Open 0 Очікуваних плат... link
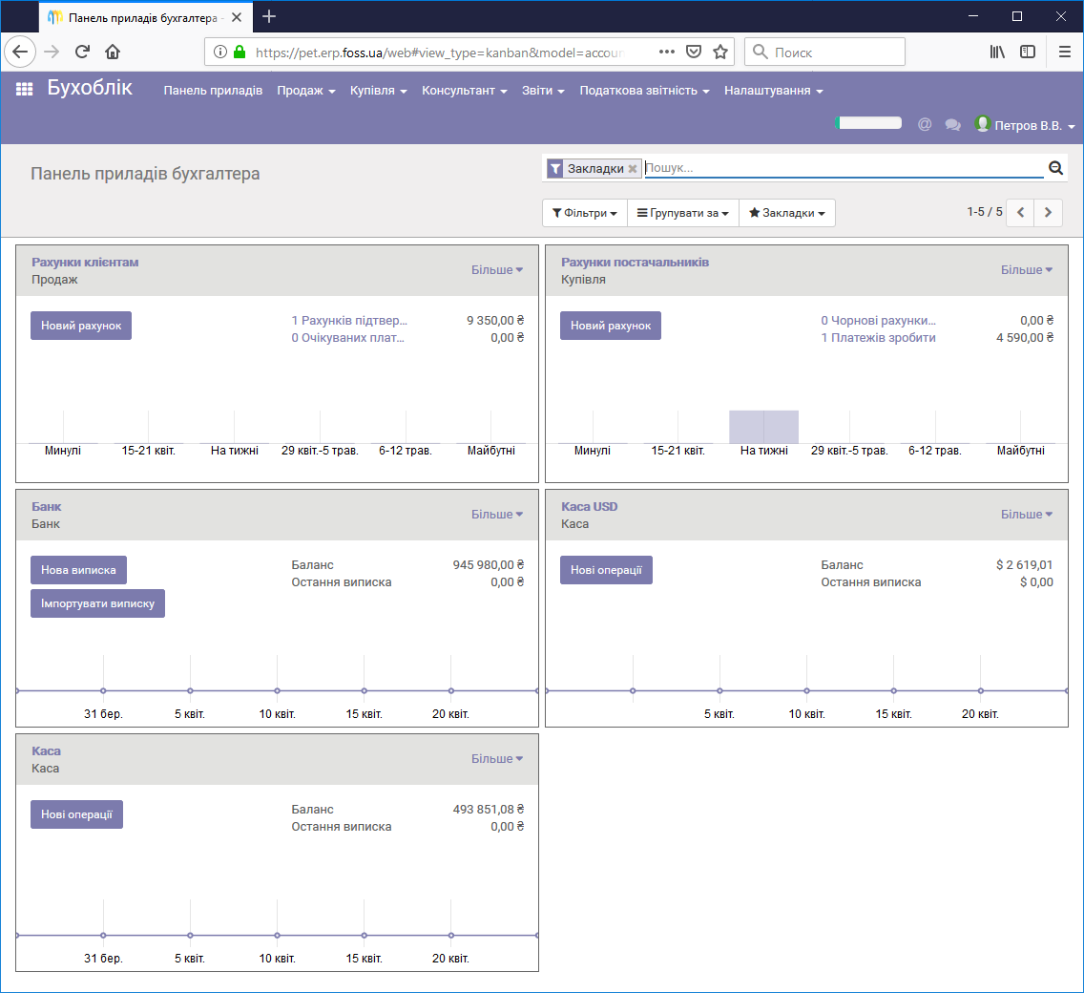The width and height of the screenshot is (1084, 993). [347, 338]
